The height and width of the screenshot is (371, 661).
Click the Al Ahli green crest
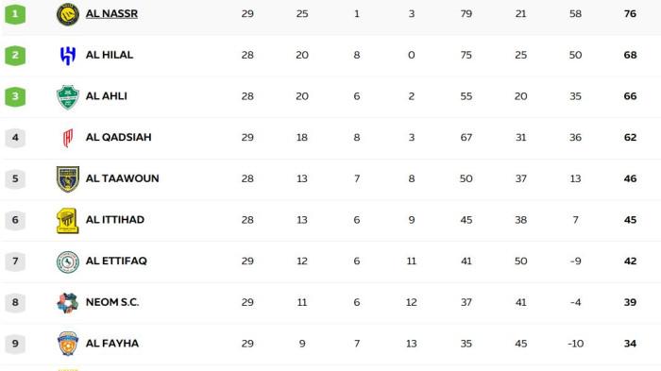coord(67,96)
